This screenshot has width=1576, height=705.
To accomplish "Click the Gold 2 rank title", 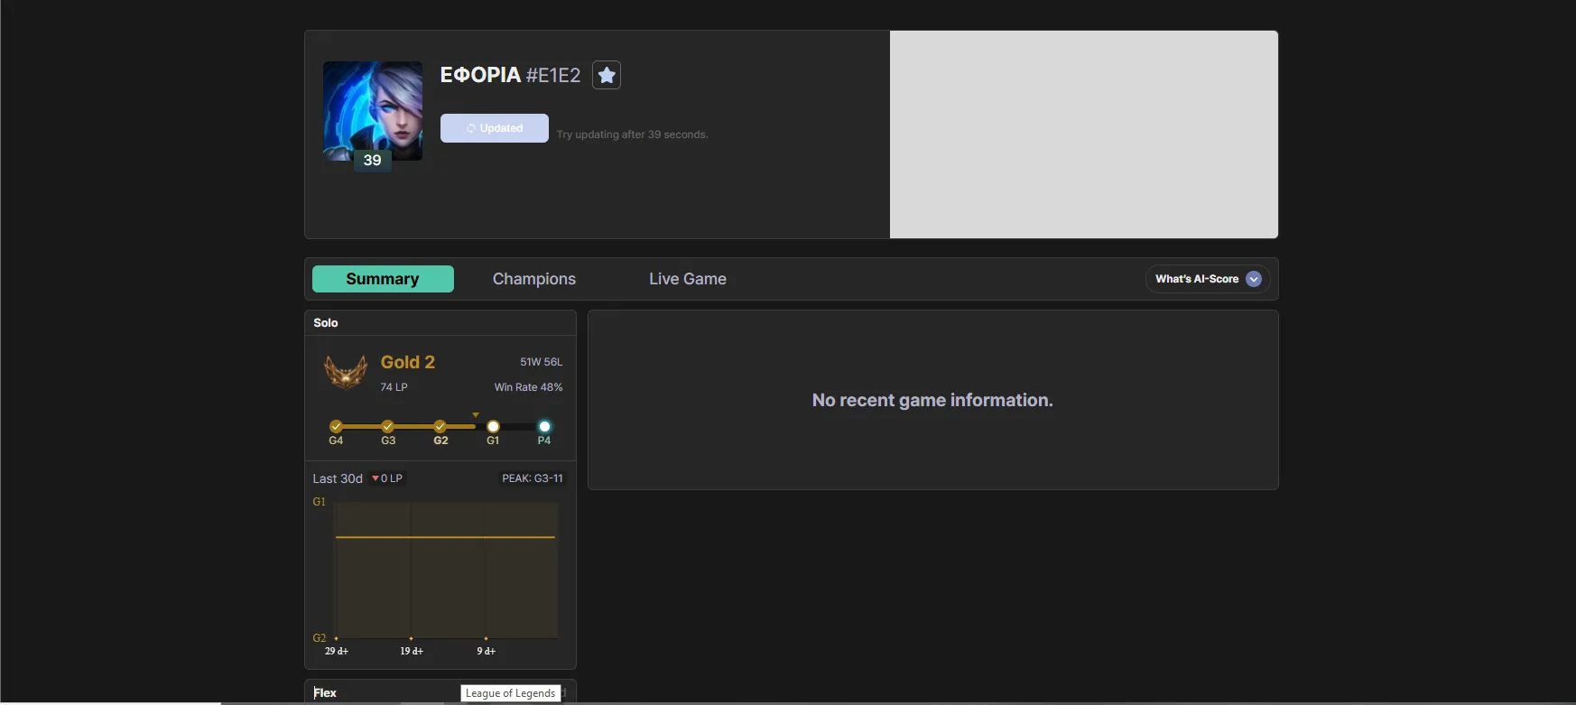I will click(408, 362).
